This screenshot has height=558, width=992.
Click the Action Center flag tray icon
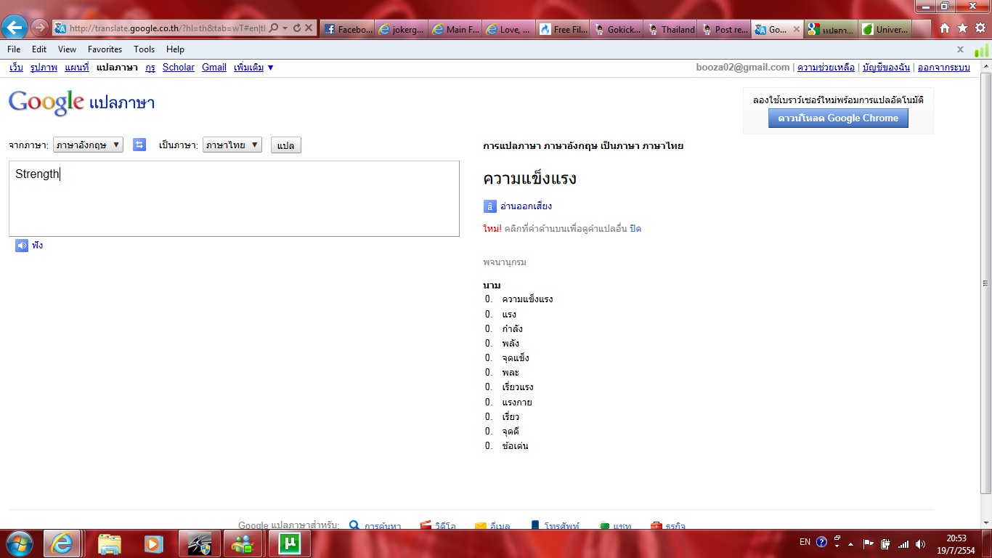point(869,543)
